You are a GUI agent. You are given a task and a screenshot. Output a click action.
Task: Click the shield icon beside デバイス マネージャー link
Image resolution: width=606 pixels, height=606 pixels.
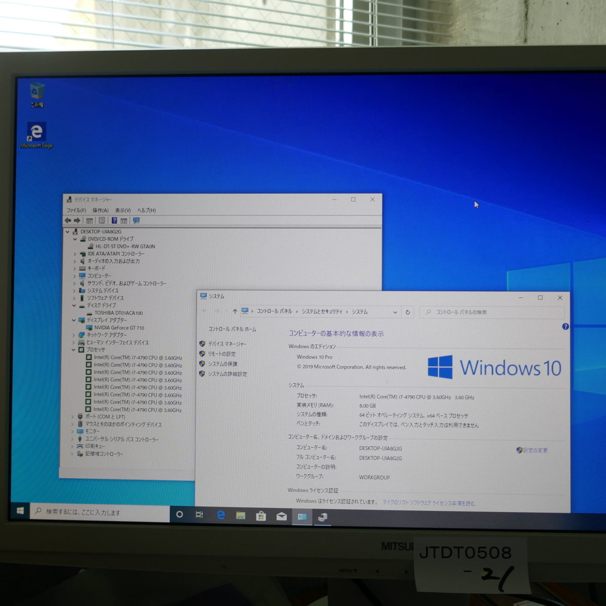pyautogui.click(x=202, y=344)
